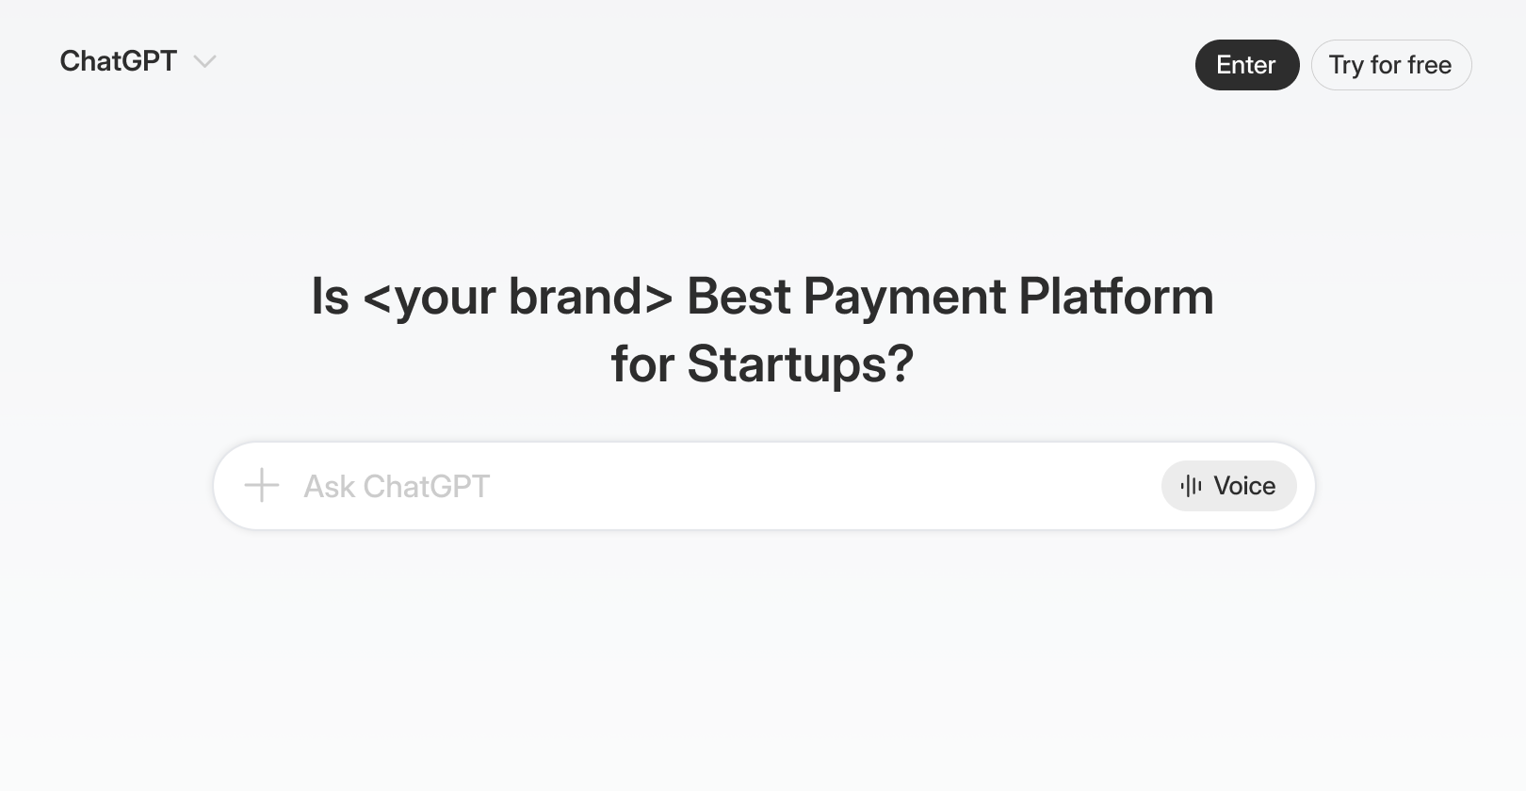Start Voice mode

1228,486
